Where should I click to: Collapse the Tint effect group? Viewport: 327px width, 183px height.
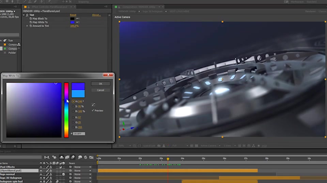point(24,15)
